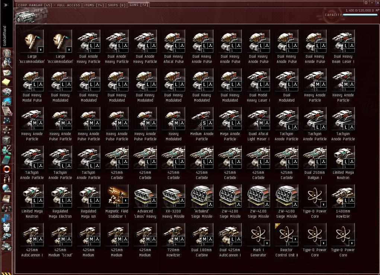
Task: Select the Quad Afocal Light Maser I
Action: [258, 124]
